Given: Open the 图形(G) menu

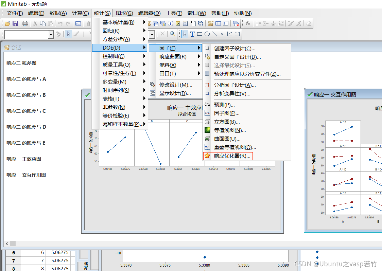Looking at the screenshot, I should [x=124, y=13].
